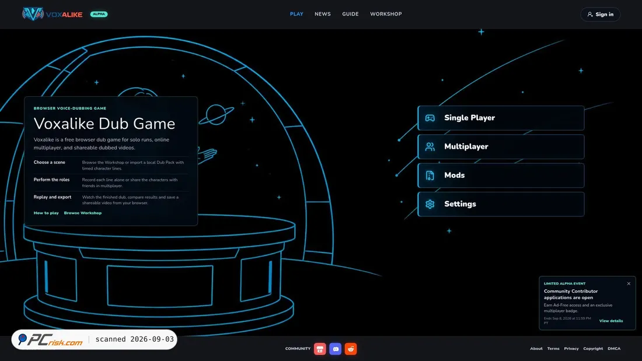Click the BROWSER VOICE-DUBBING GAME caption

pyautogui.click(x=69, y=108)
